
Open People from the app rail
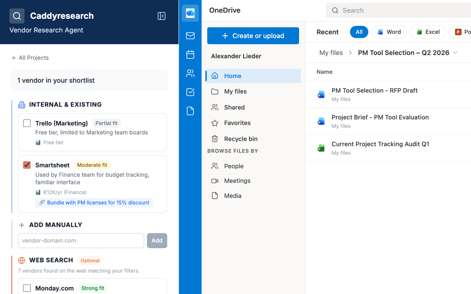190,73
